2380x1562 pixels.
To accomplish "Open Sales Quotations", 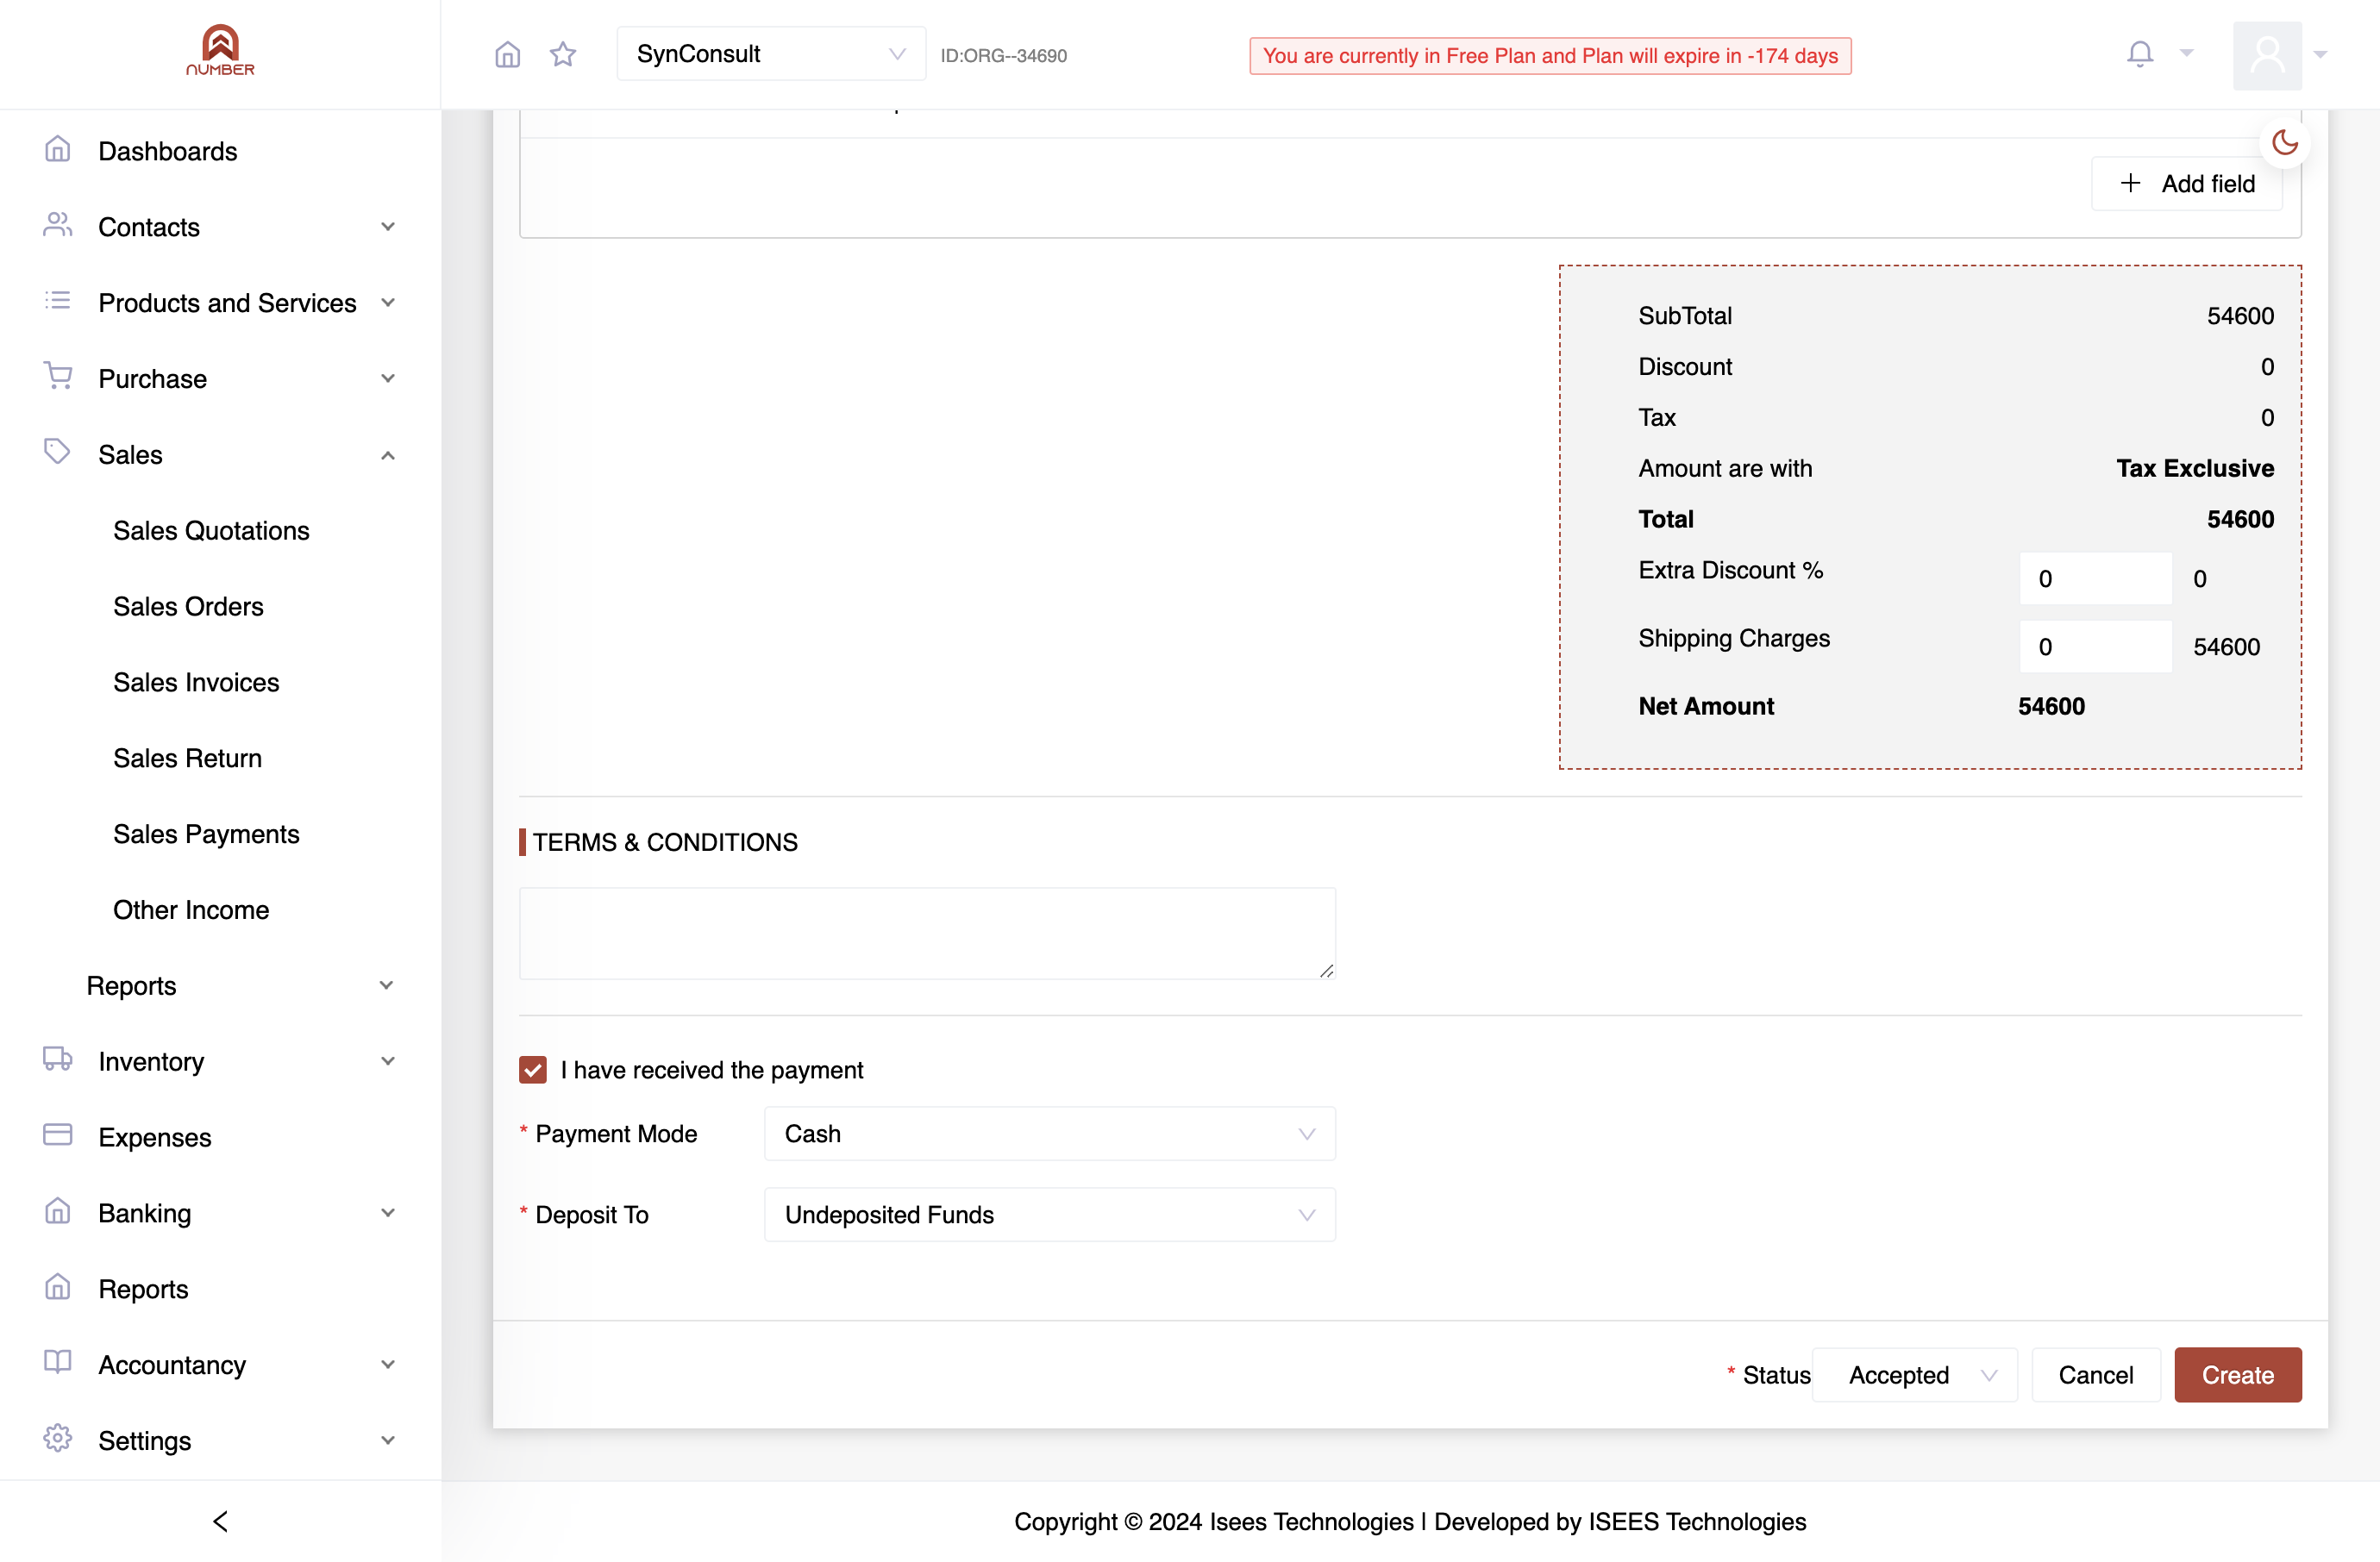I will [x=211, y=531].
